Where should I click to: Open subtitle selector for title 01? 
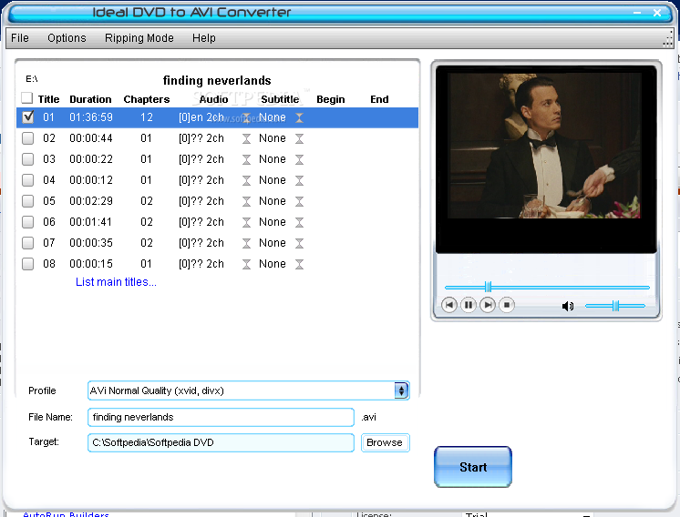click(x=299, y=117)
